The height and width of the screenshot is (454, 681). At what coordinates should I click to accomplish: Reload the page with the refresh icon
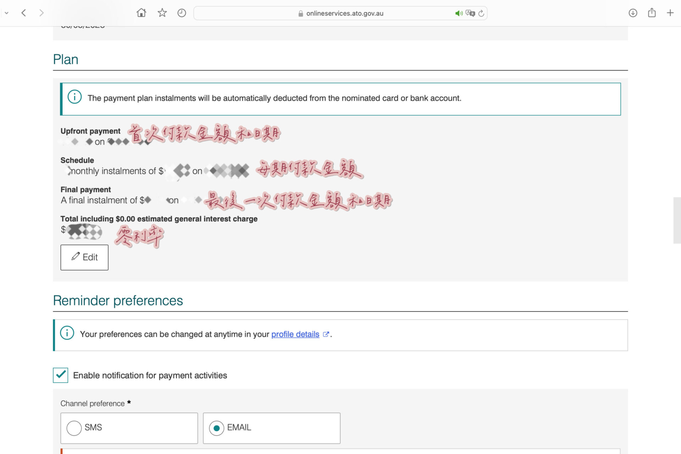(481, 13)
